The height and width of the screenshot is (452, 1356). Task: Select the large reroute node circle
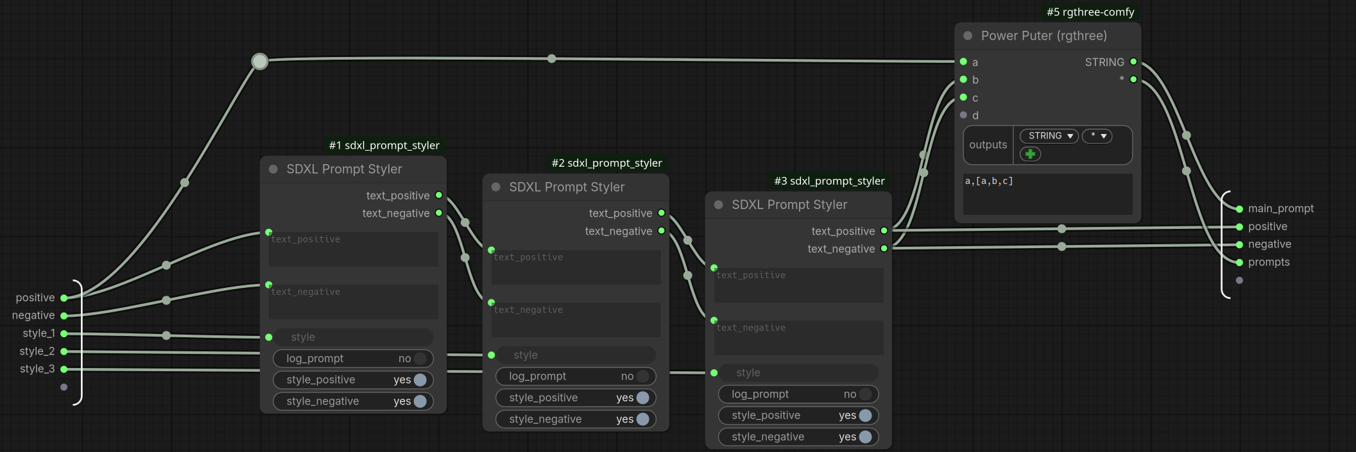pos(260,61)
